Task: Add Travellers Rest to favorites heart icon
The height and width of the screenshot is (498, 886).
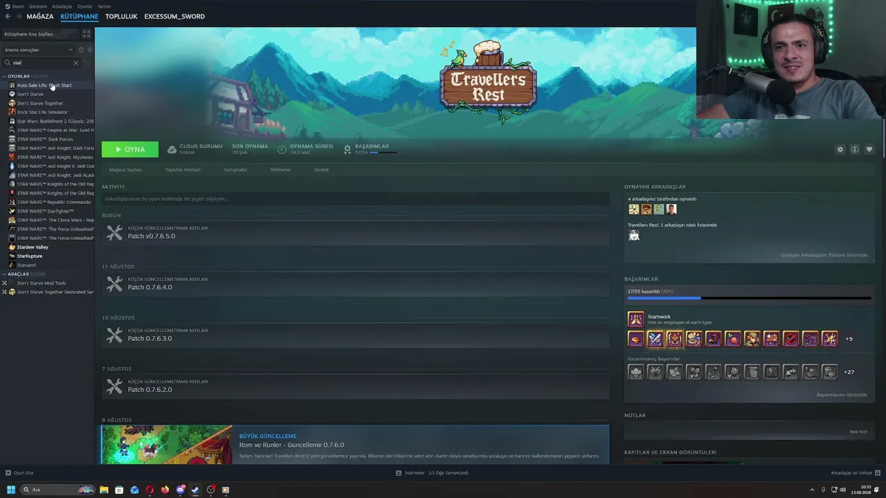Action: click(869, 149)
